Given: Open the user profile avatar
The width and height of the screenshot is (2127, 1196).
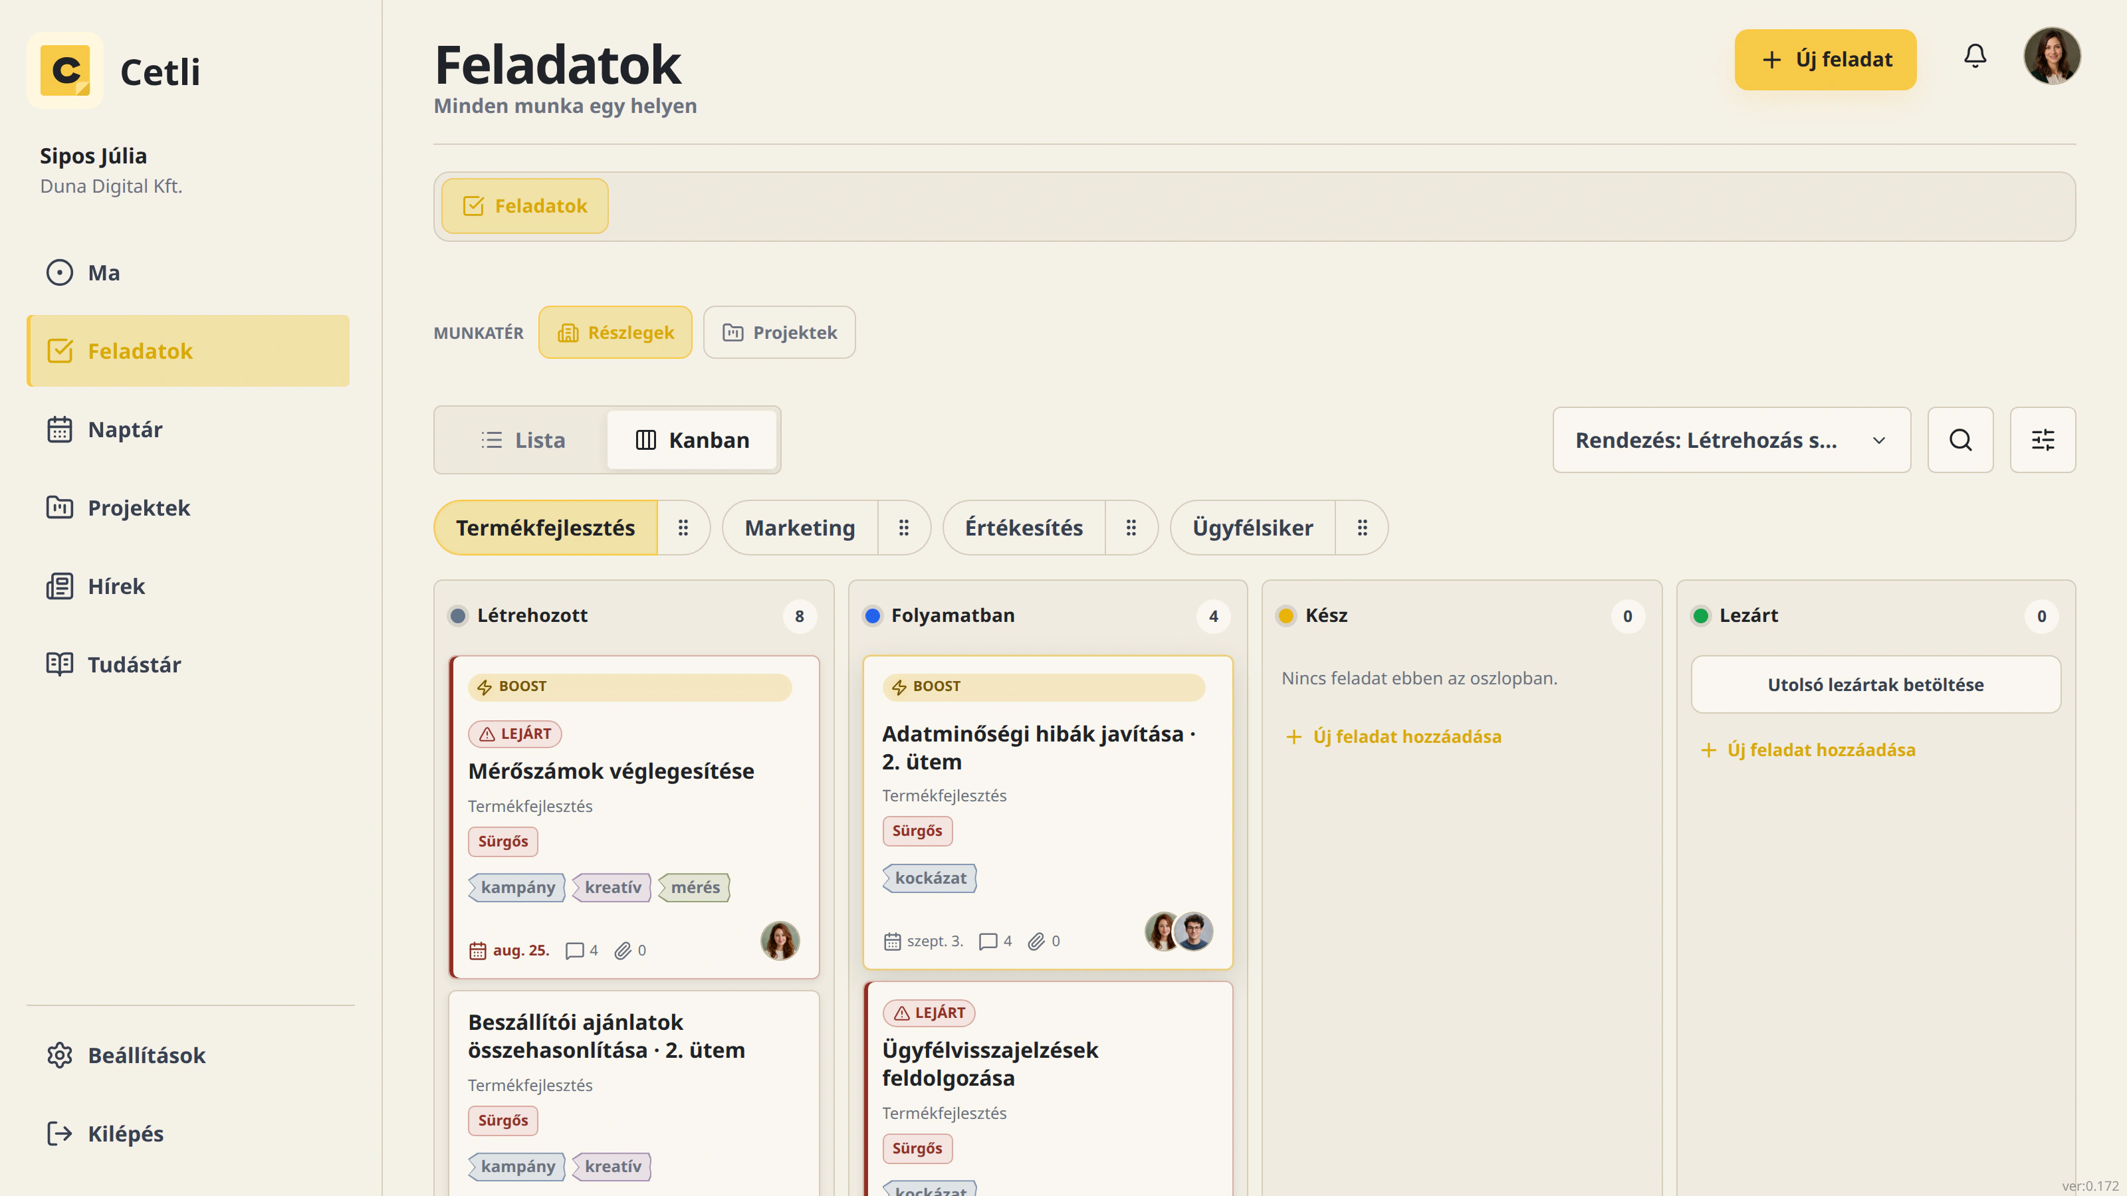Looking at the screenshot, I should (2052, 56).
